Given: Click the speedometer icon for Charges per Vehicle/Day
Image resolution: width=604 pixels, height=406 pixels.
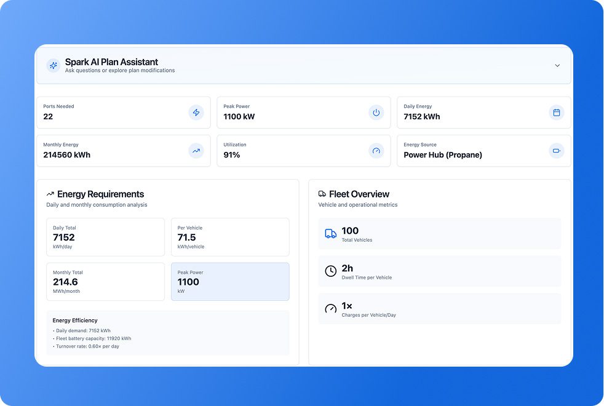Looking at the screenshot, I should 330,308.
